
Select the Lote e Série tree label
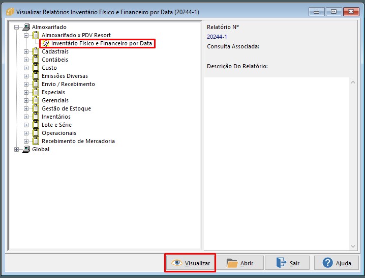(56, 125)
